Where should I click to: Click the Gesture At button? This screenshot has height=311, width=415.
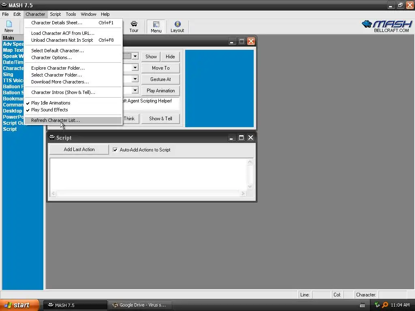[x=160, y=79]
